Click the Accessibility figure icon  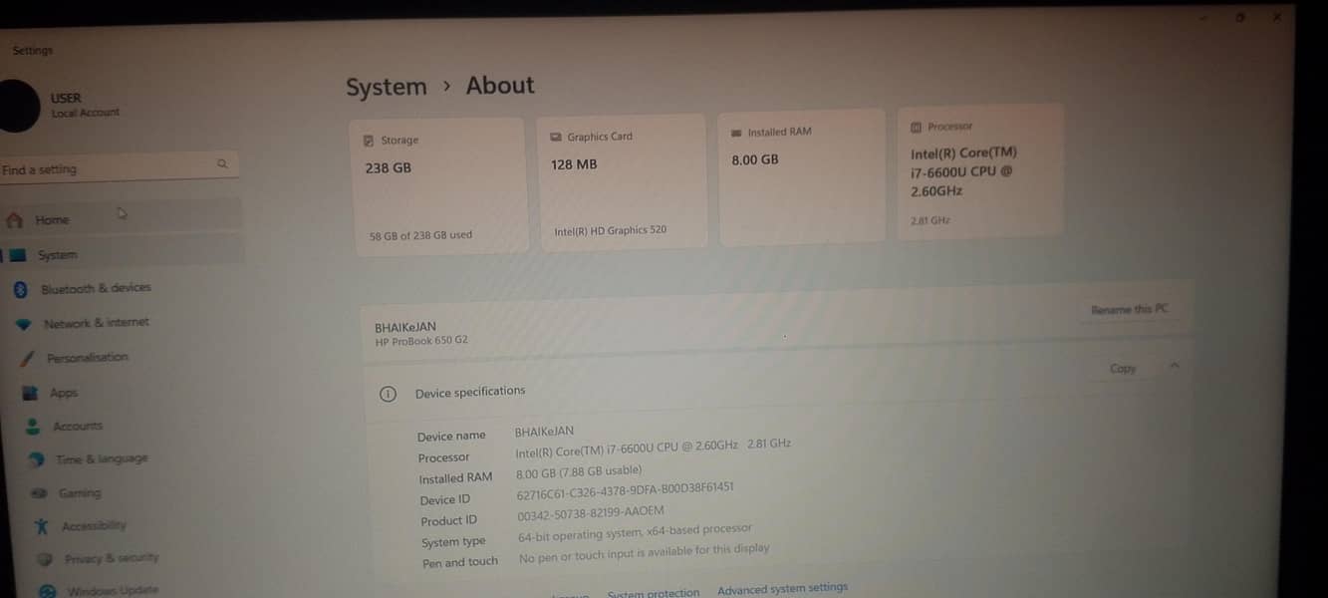(x=41, y=526)
